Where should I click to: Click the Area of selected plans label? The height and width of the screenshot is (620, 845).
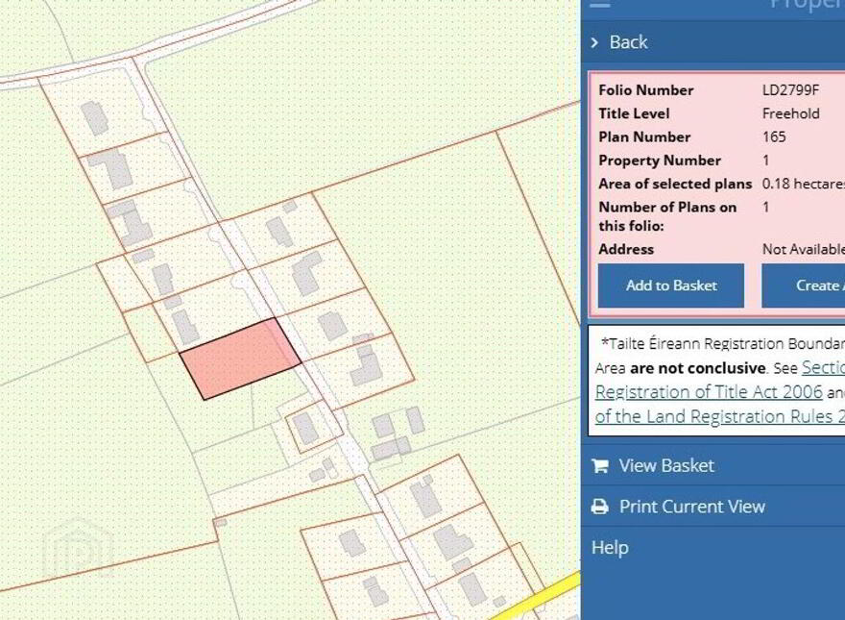coord(675,184)
